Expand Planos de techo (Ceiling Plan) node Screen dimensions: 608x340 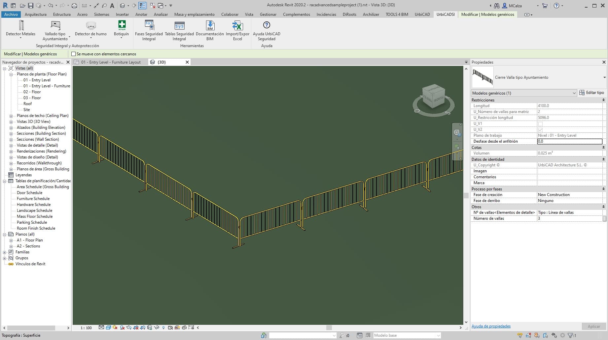coord(11,116)
